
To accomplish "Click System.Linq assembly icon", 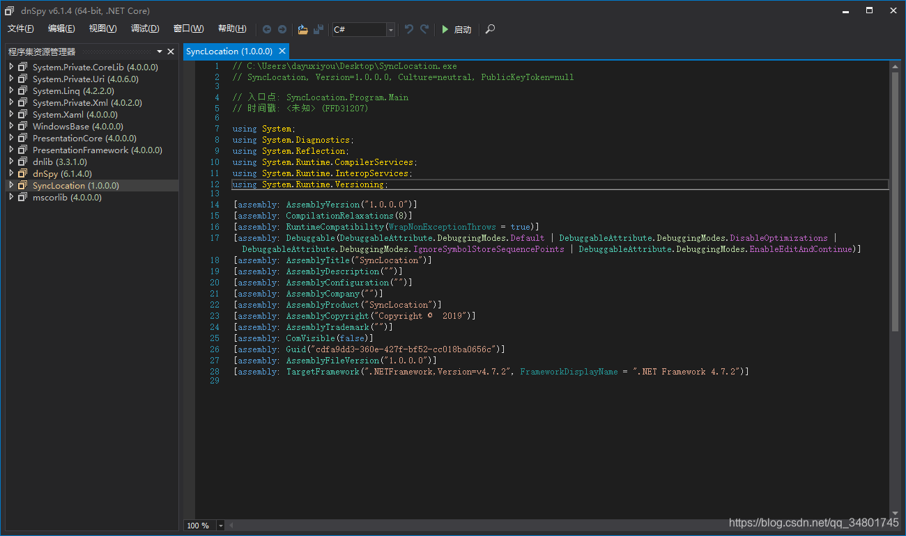I will [23, 90].
